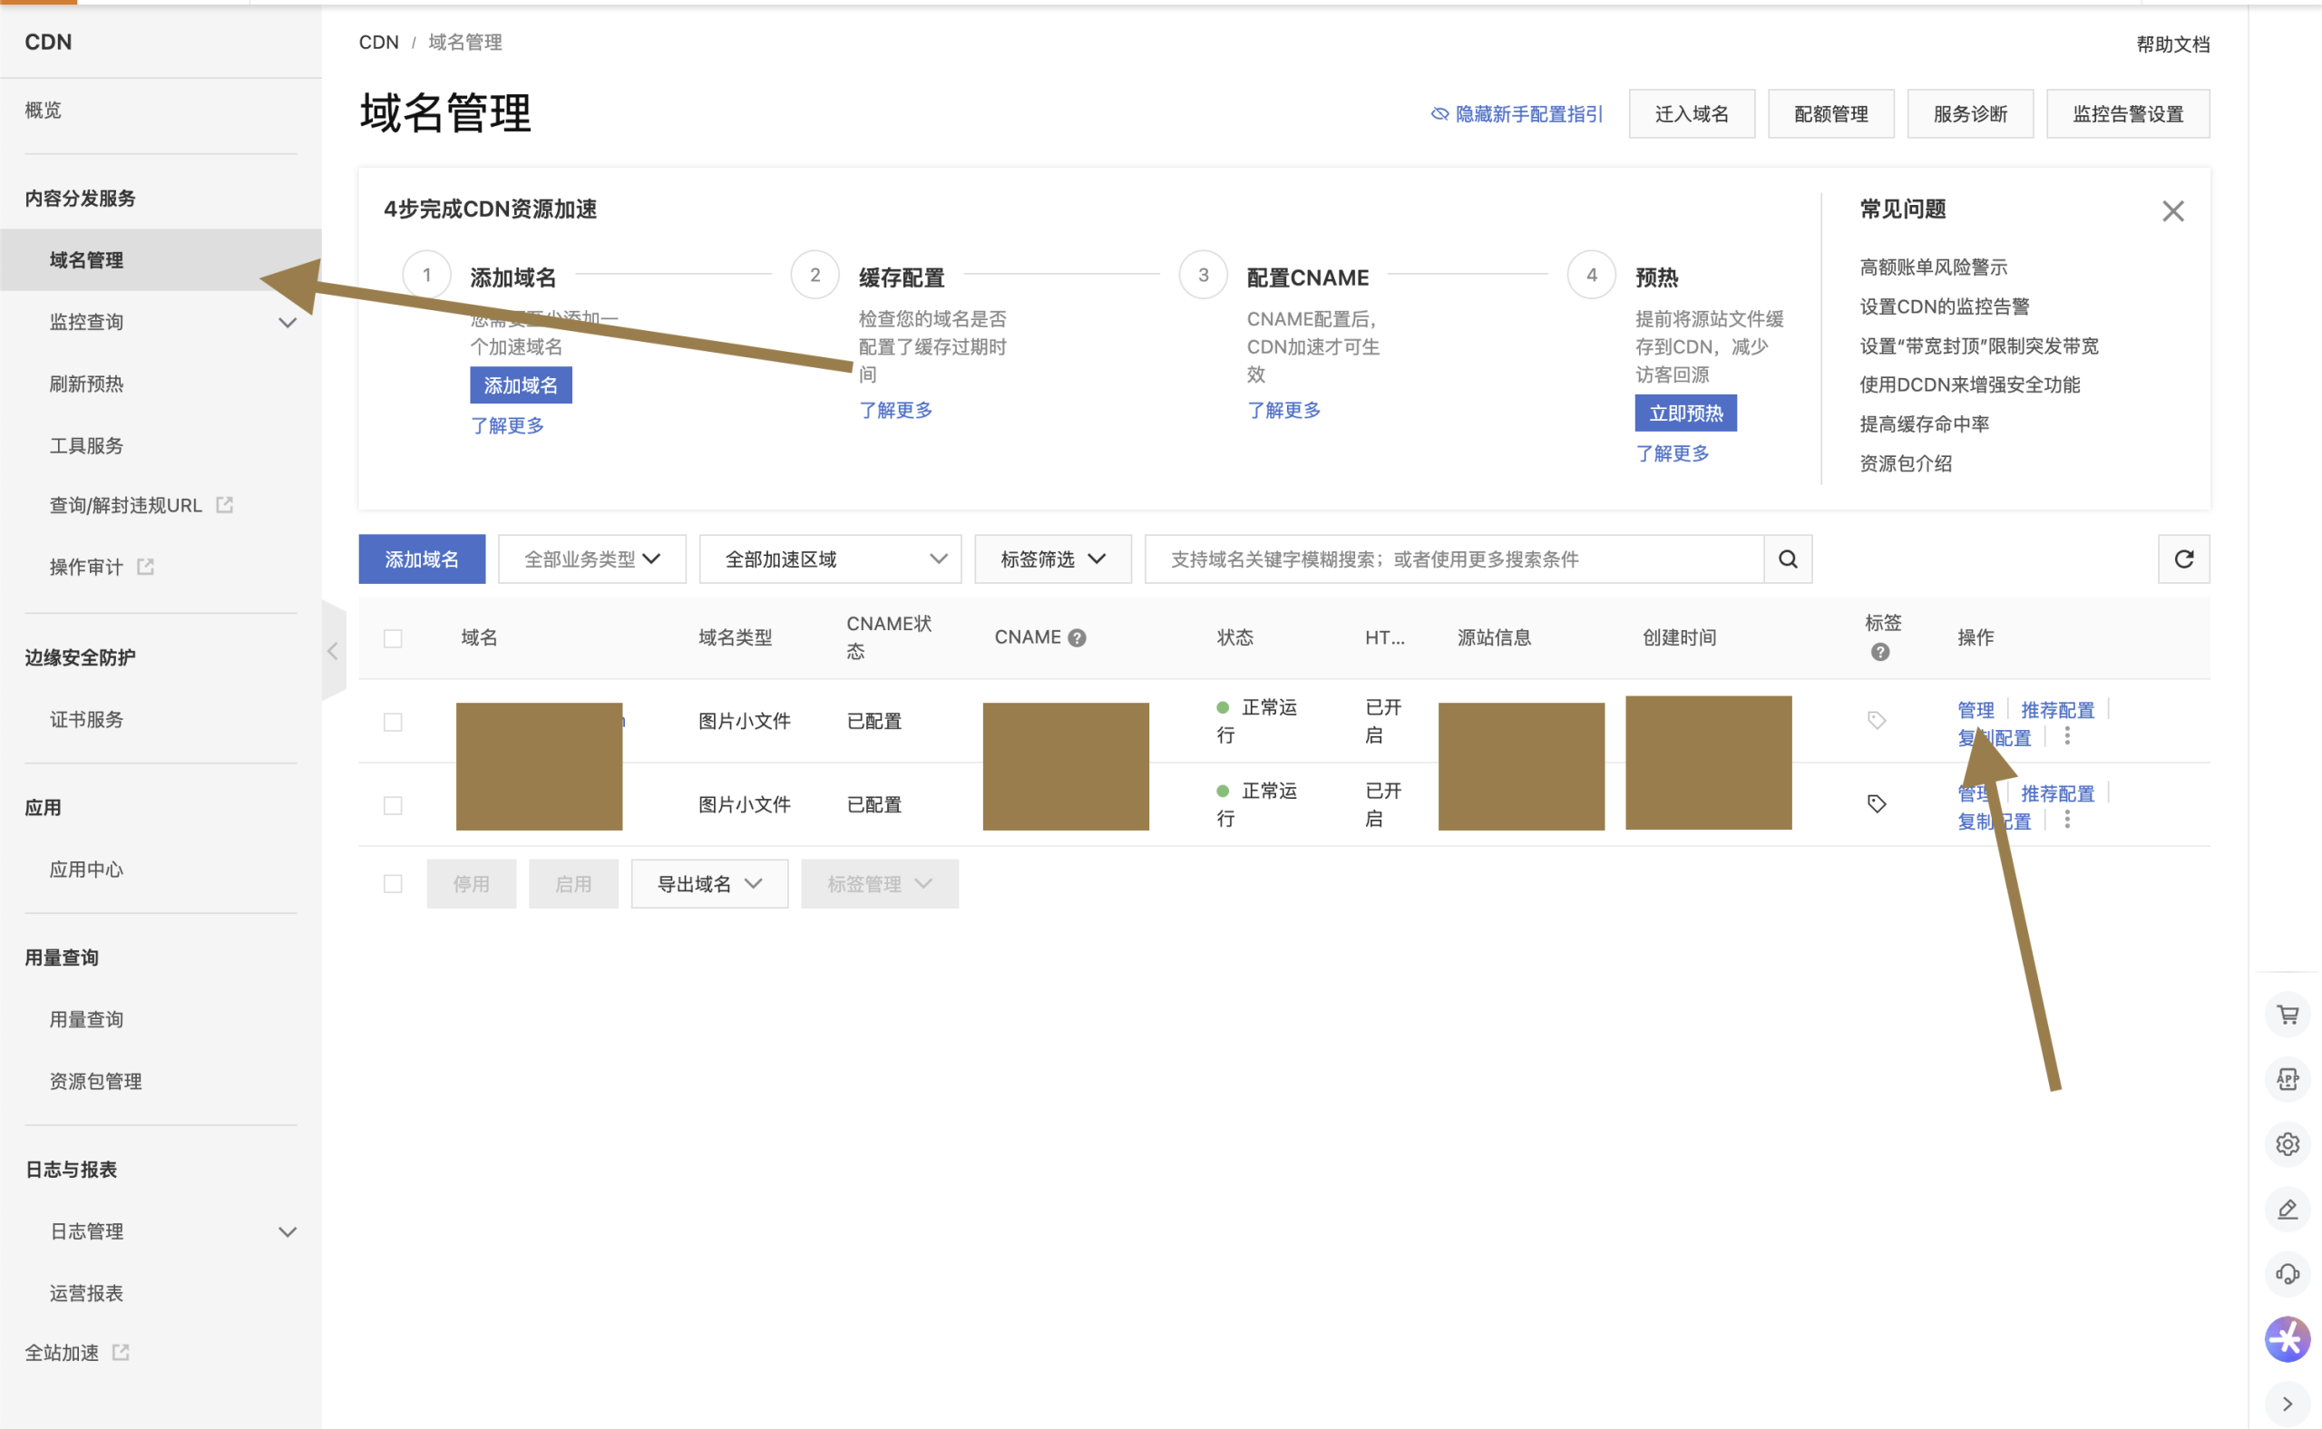Image resolution: width=2322 pixels, height=1429 pixels.
Task: Tick the bottom batch-action select-all checkbox
Action: click(394, 884)
